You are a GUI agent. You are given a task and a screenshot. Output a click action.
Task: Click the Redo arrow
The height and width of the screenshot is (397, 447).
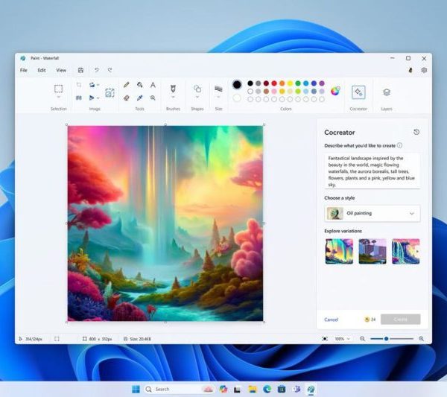click(x=110, y=70)
